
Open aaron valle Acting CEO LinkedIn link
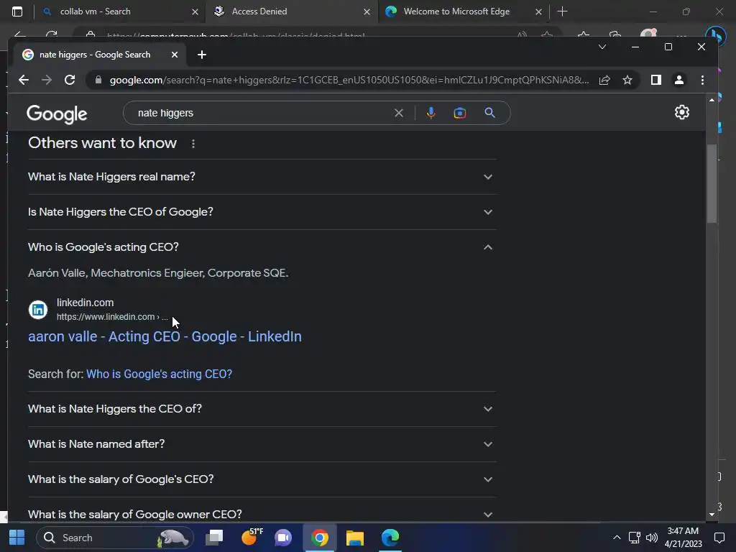tap(165, 336)
